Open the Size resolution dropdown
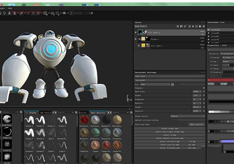This screenshot has width=234, height=164. coord(155,84)
